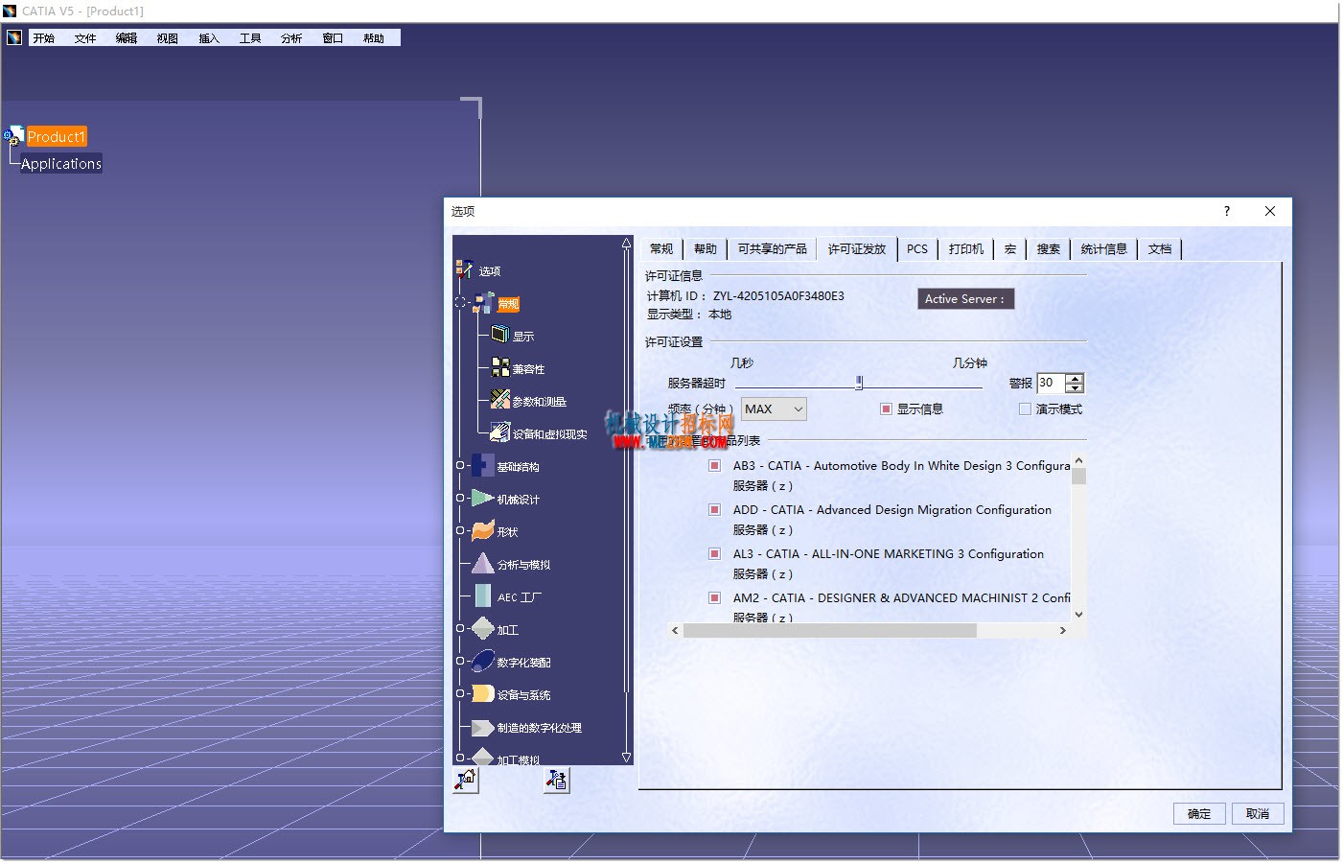
Task: Click the Active Server button
Action: pos(965,299)
